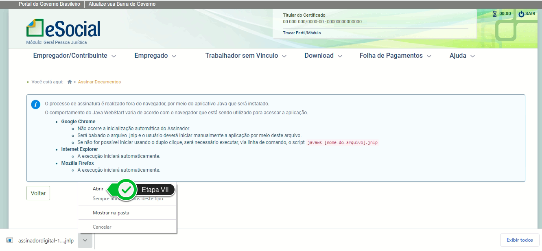The width and height of the screenshot is (542, 251).
Task: Select Cancelar in download menu
Action: [102, 227]
